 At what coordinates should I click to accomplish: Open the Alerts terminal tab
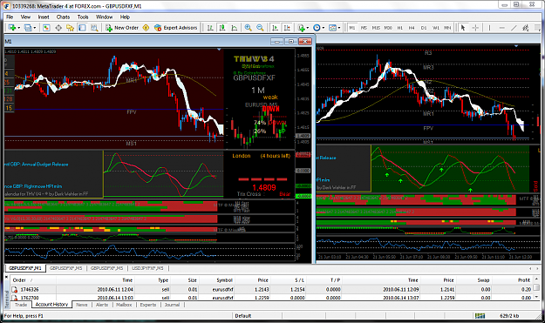point(102,305)
